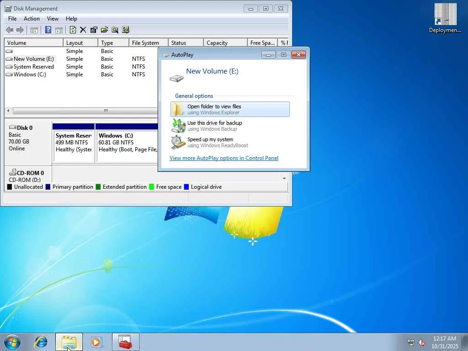
Task: Click the black Unallocated legend swatch
Action: [10, 187]
